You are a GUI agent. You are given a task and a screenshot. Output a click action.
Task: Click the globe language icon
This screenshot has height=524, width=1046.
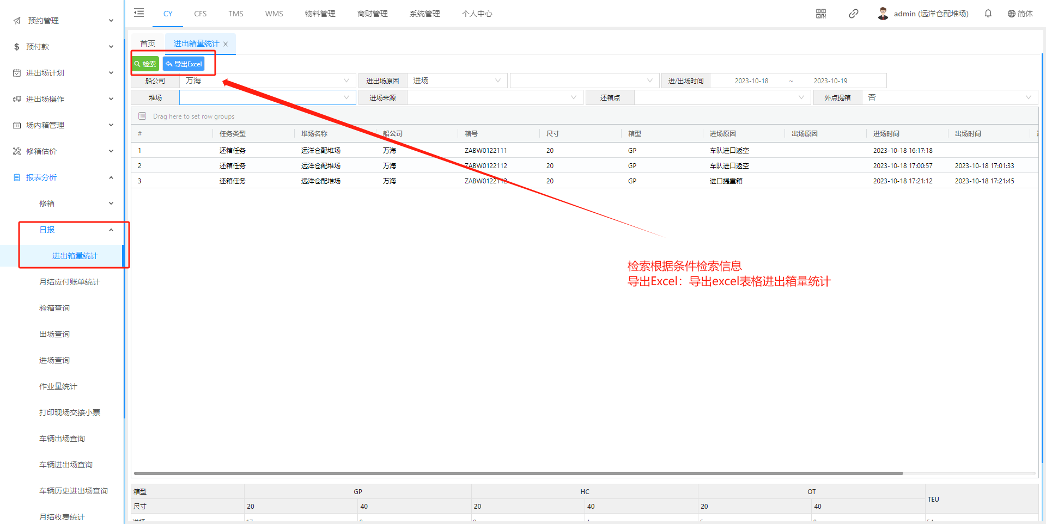pos(1011,14)
